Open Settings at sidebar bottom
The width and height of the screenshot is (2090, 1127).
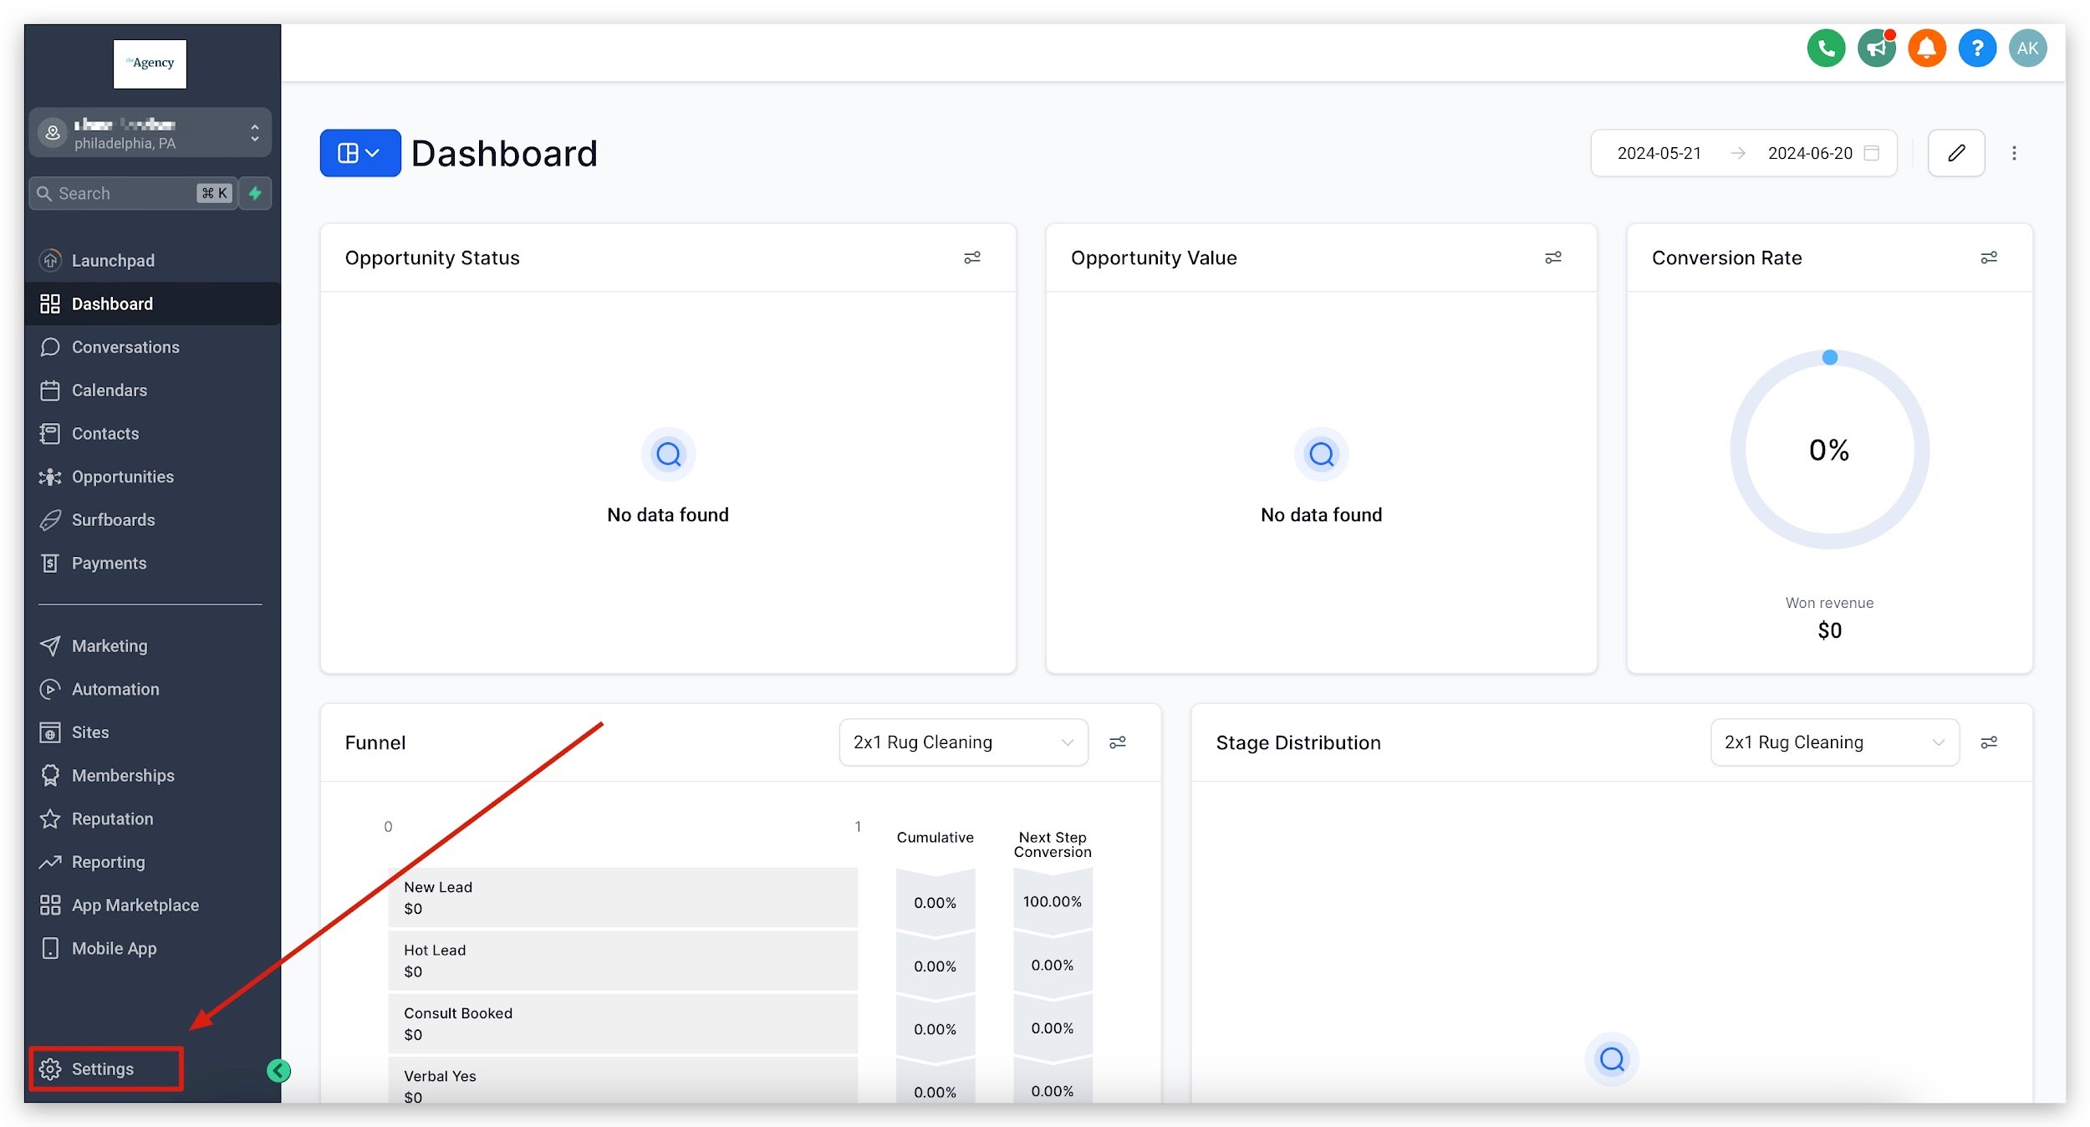pos(102,1068)
